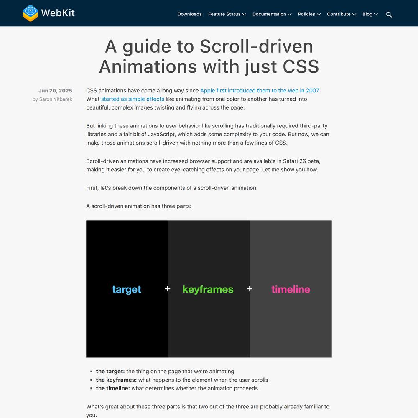
Task: Click the WebKit wordmark text in header
Action: click(58, 13)
